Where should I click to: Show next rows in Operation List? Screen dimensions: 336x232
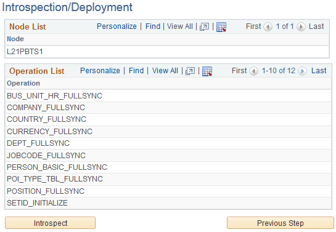[302, 71]
